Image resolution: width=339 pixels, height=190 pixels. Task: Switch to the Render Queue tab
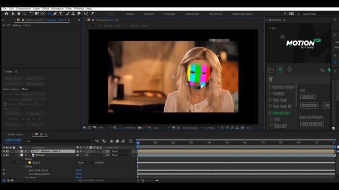(x=15, y=134)
